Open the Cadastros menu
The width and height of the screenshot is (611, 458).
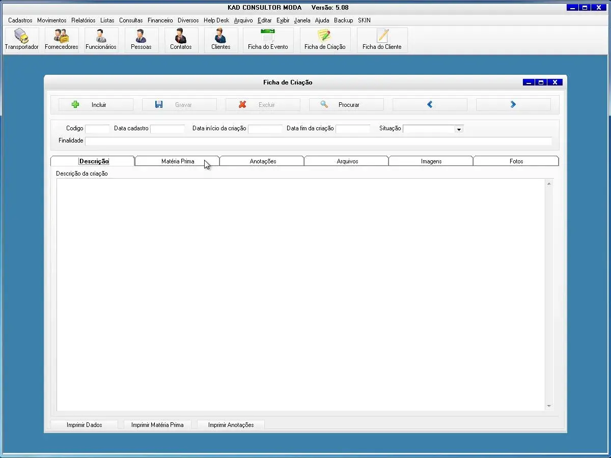(20, 20)
